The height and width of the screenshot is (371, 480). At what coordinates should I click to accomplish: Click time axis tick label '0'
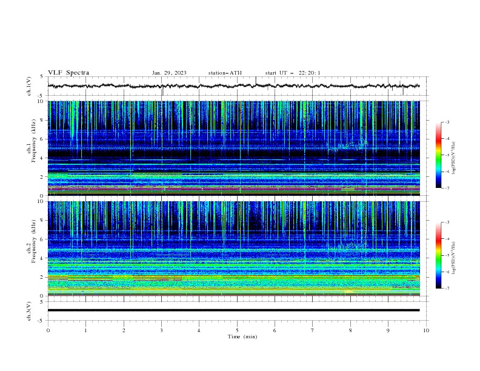click(x=48, y=330)
